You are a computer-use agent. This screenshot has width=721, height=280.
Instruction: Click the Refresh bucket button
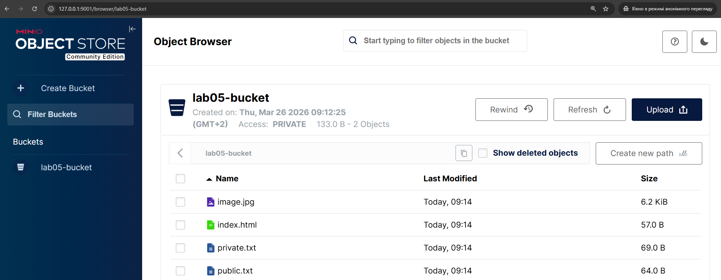click(x=589, y=110)
